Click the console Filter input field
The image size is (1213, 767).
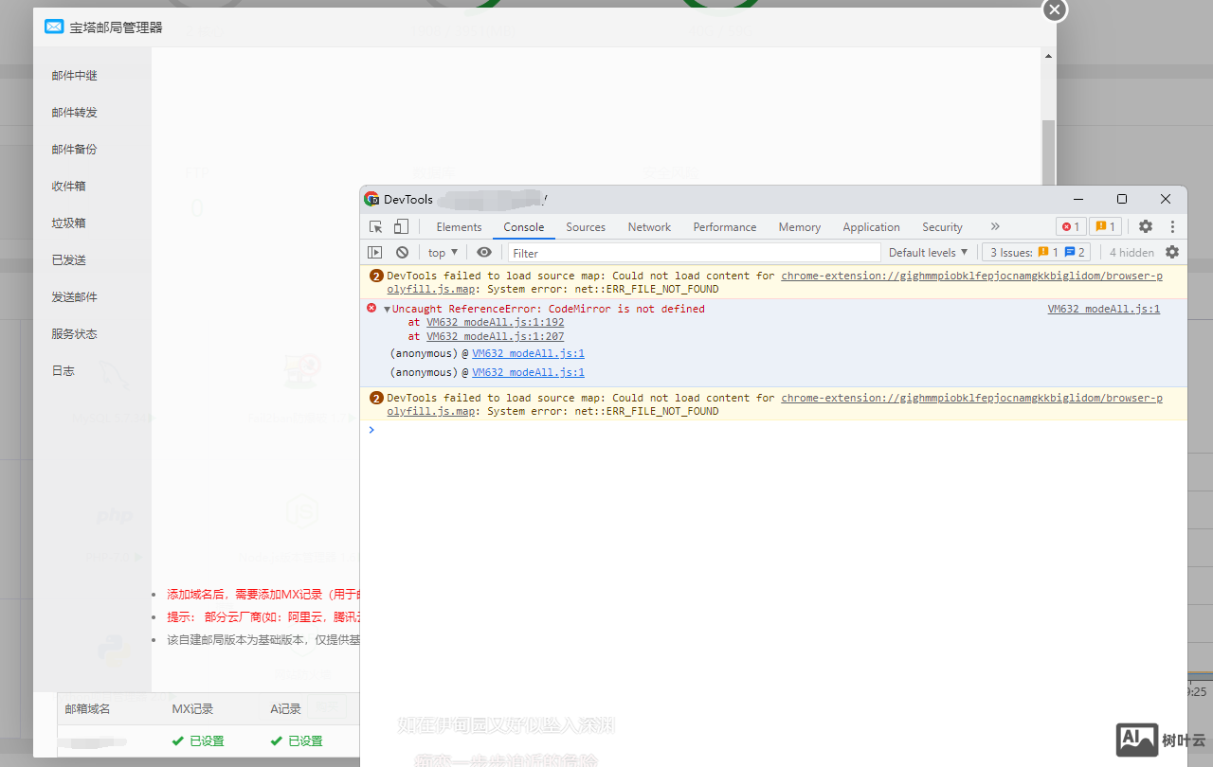(694, 253)
